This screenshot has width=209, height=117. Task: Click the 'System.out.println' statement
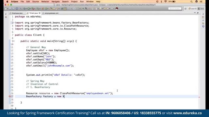pyautogui.click(x=56, y=75)
